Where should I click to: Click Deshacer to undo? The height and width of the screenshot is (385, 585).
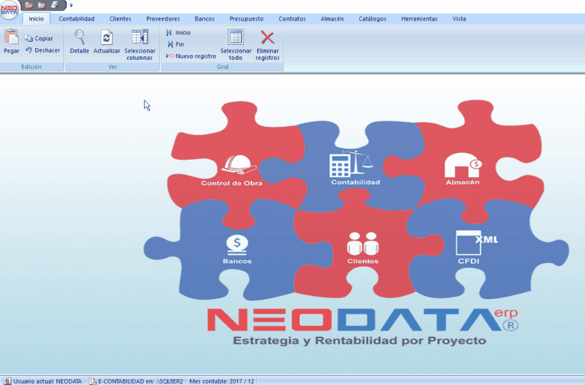point(42,50)
